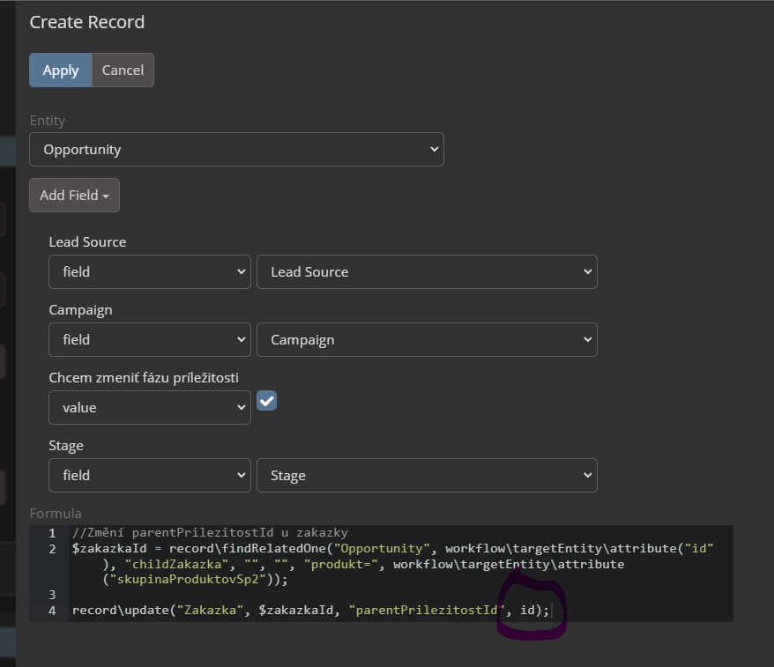Click the comment on formula line 1
This screenshot has width=774, height=667.
[x=210, y=533]
